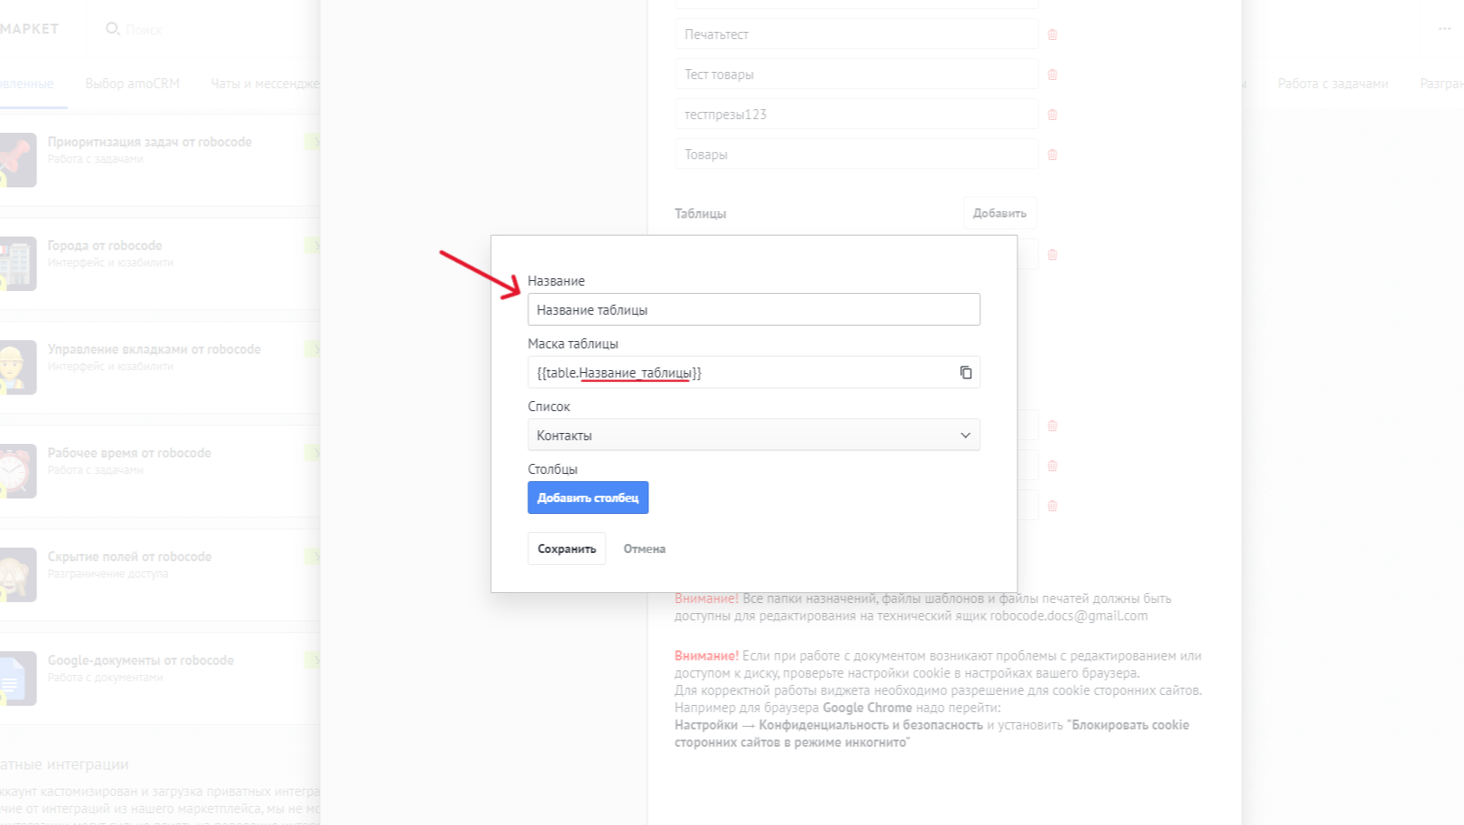Delete the тестпрезы123 template row
Image resolution: width=1464 pixels, height=825 pixels.
1052,115
